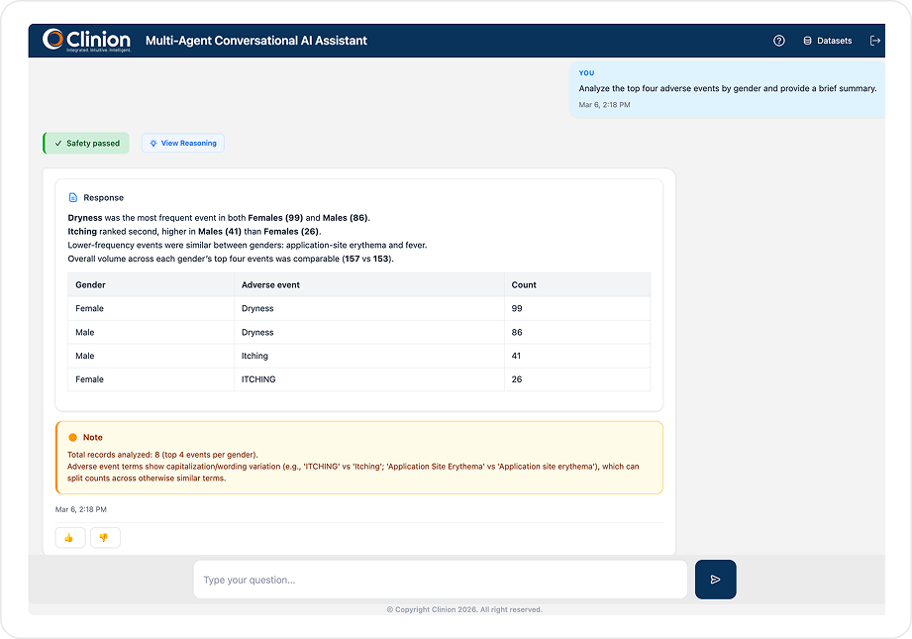Click the Datasets database icon
The width and height of the screenshot is (912, 639).
coord(808,41)
